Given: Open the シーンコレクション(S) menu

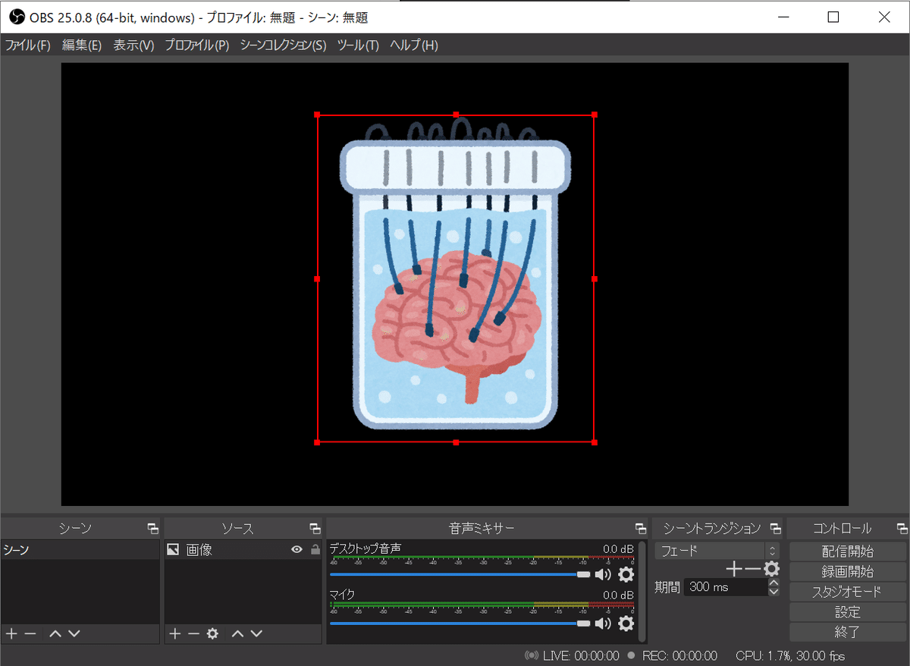Looking at the screenshot, I should point(283,46).
